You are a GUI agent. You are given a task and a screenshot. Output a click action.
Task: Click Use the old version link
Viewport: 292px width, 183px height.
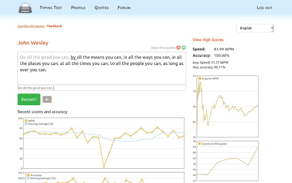(x=31, y=26)
